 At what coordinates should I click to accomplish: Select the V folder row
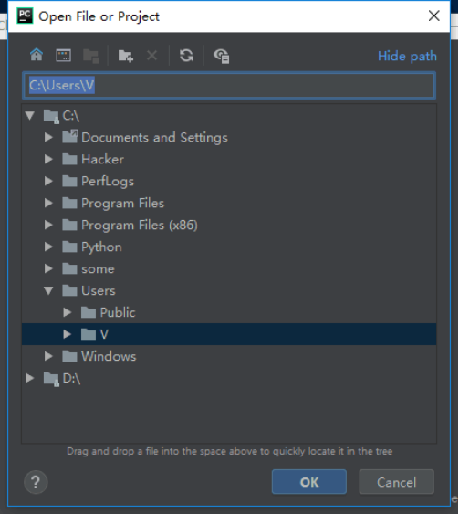coord(229,334)
